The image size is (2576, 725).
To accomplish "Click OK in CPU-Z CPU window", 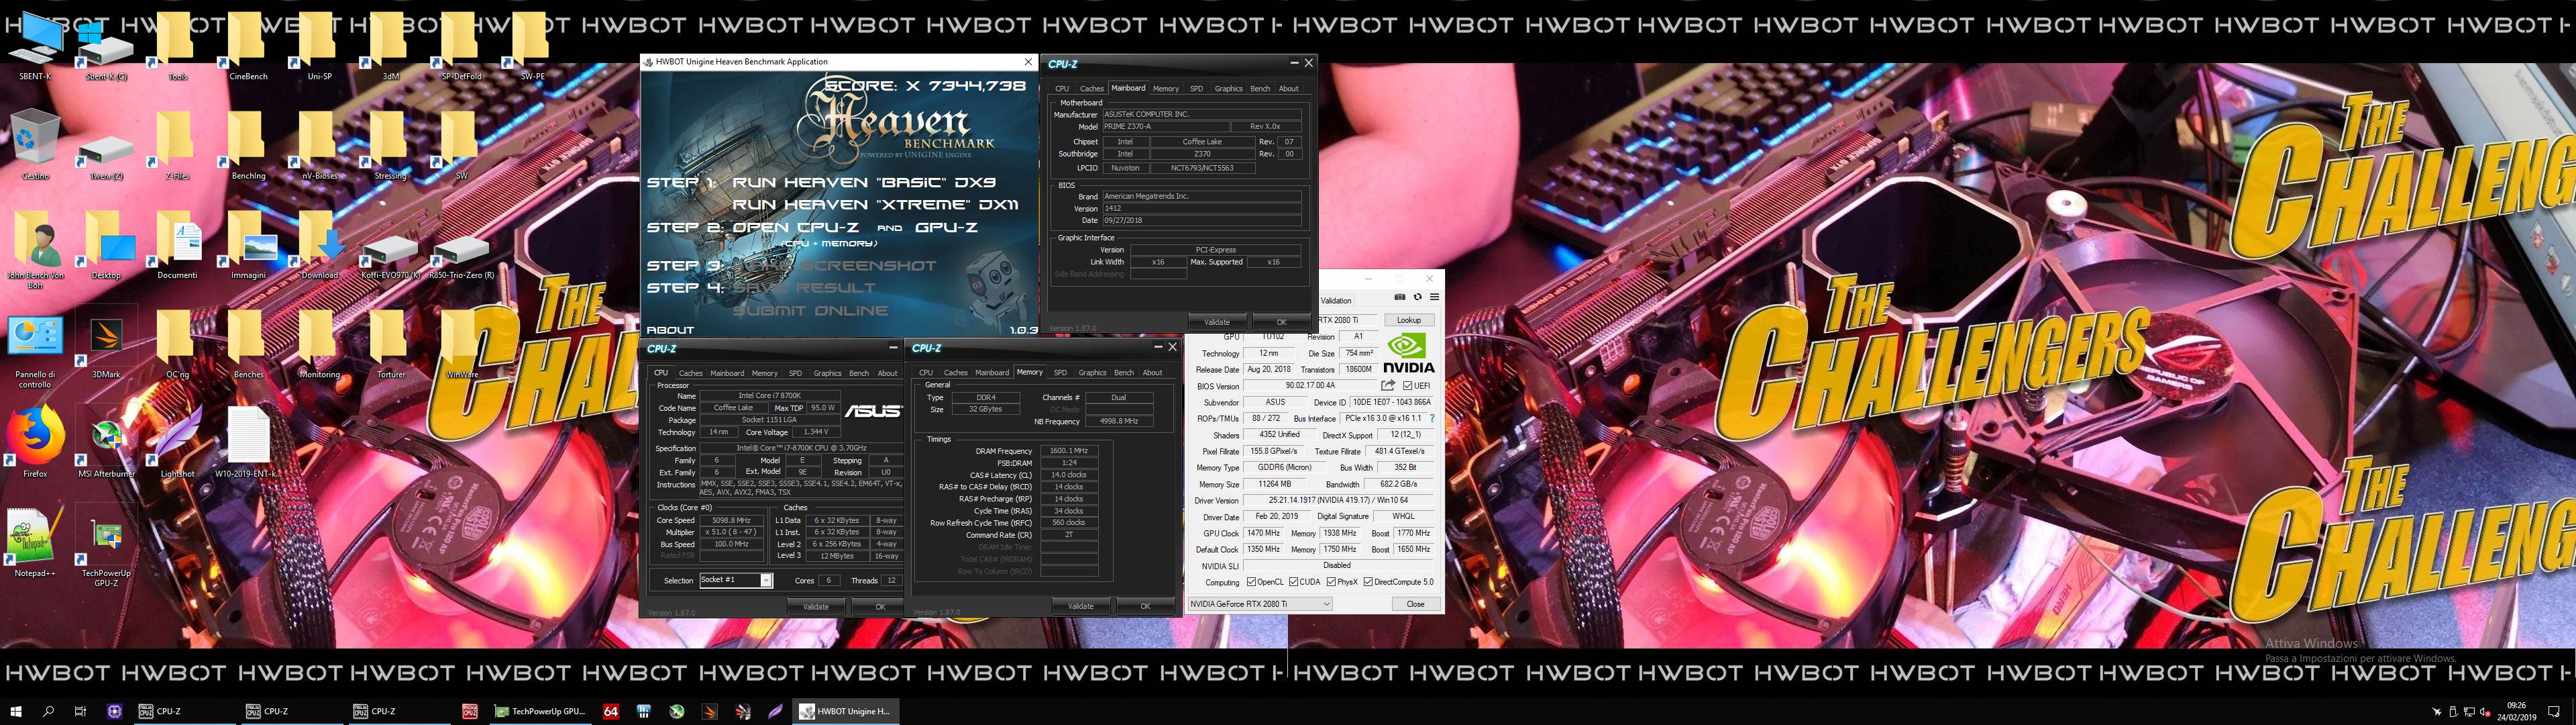I will [880, 607].
